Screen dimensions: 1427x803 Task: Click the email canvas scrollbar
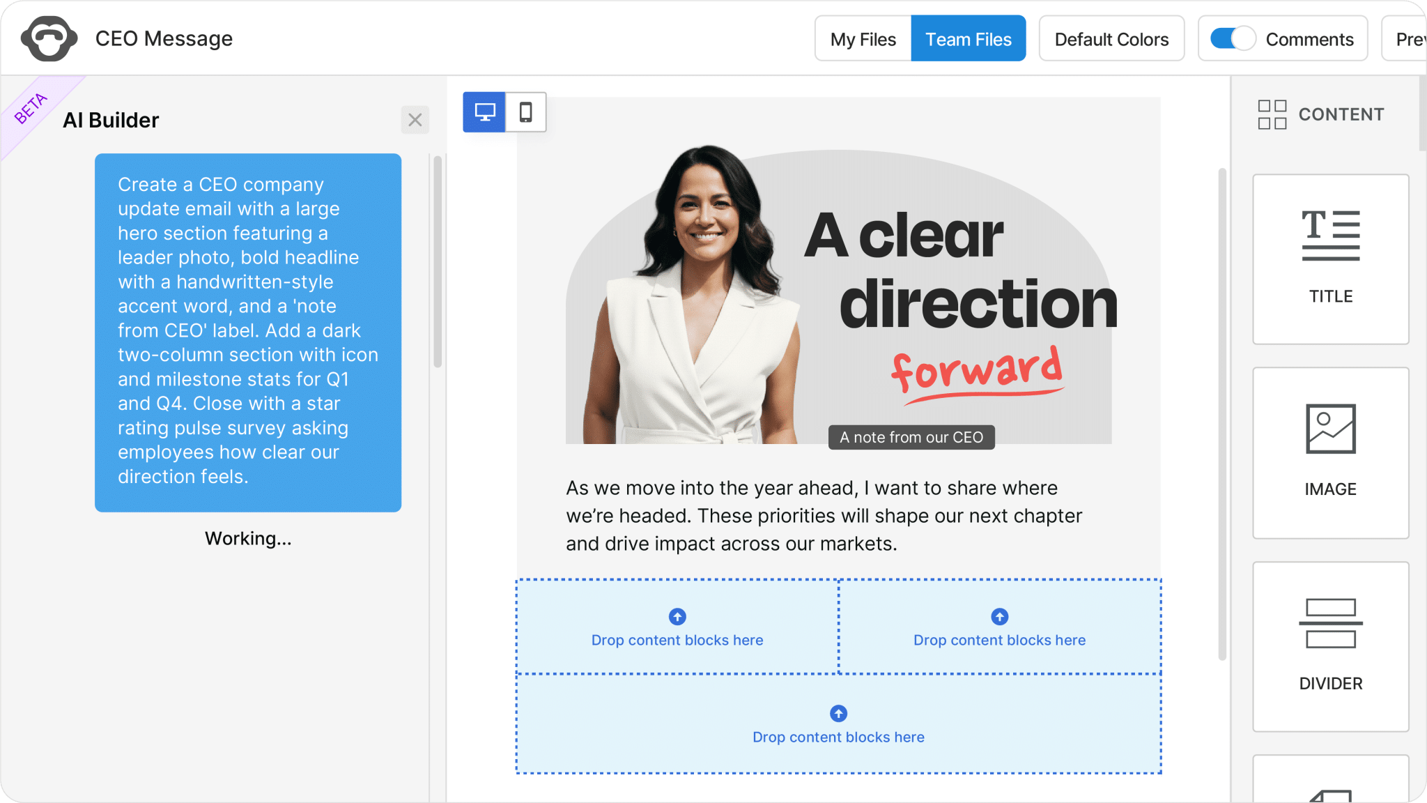(x=1222, y=414)
